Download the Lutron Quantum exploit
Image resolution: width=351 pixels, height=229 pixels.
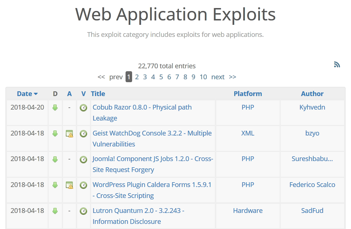coord(55,211)
